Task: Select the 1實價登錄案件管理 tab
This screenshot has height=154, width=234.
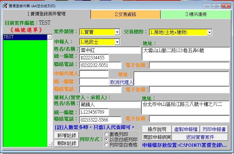Action: tap(46, 14)
